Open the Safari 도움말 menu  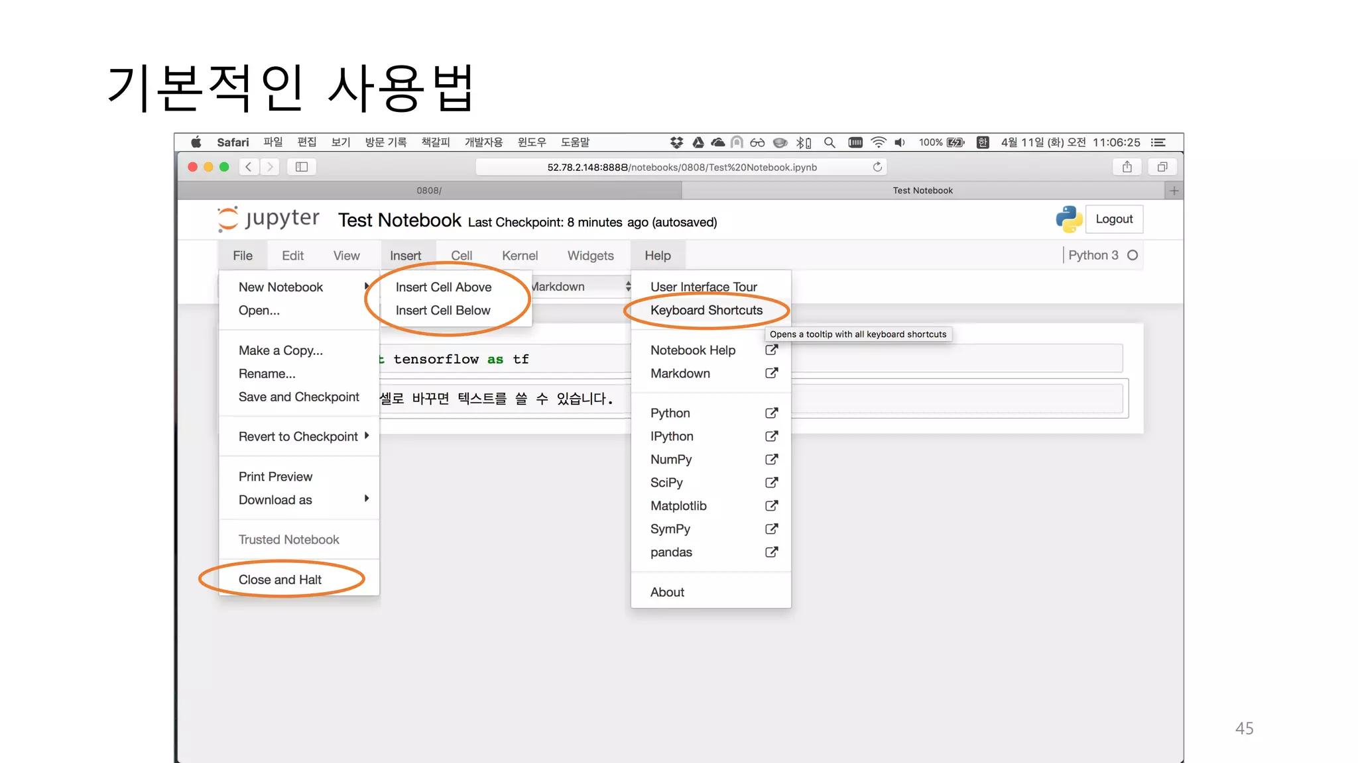point(575,142)
